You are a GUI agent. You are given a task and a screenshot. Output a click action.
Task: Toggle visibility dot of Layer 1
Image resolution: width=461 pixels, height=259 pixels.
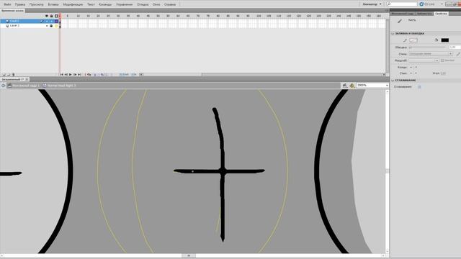47,21
